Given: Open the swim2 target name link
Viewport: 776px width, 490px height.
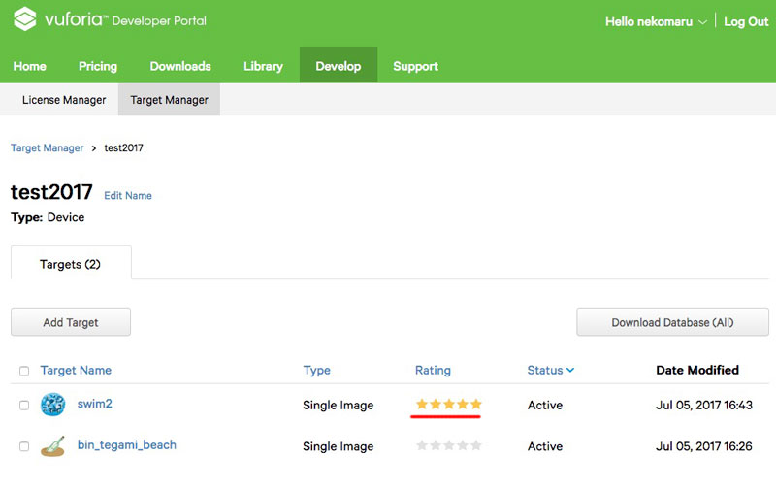Looking at the screenshot, I should point(94,404).
